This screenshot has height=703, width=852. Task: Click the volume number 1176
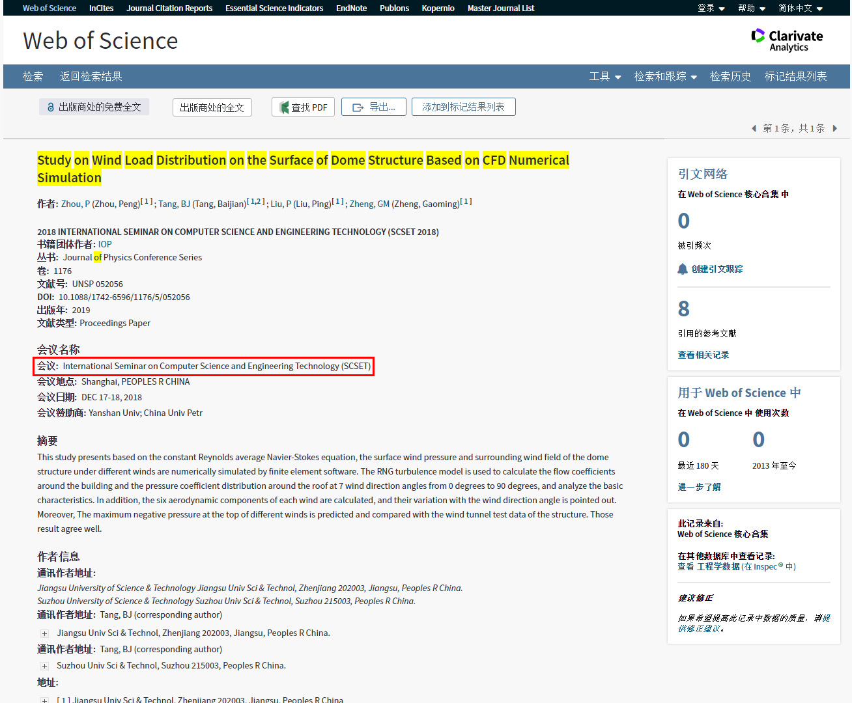point(63,271)
